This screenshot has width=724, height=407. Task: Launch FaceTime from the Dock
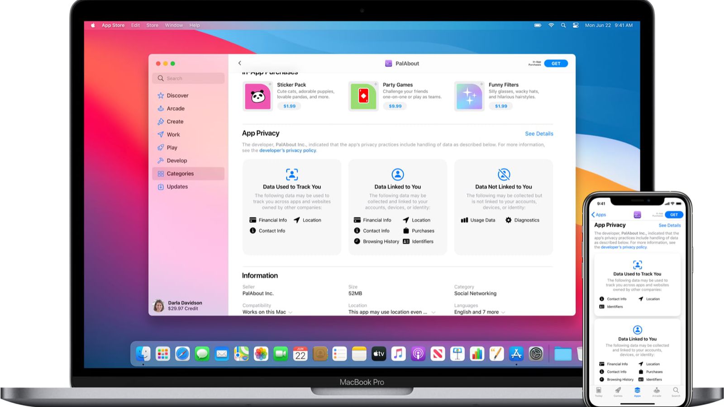click(281, 354)
